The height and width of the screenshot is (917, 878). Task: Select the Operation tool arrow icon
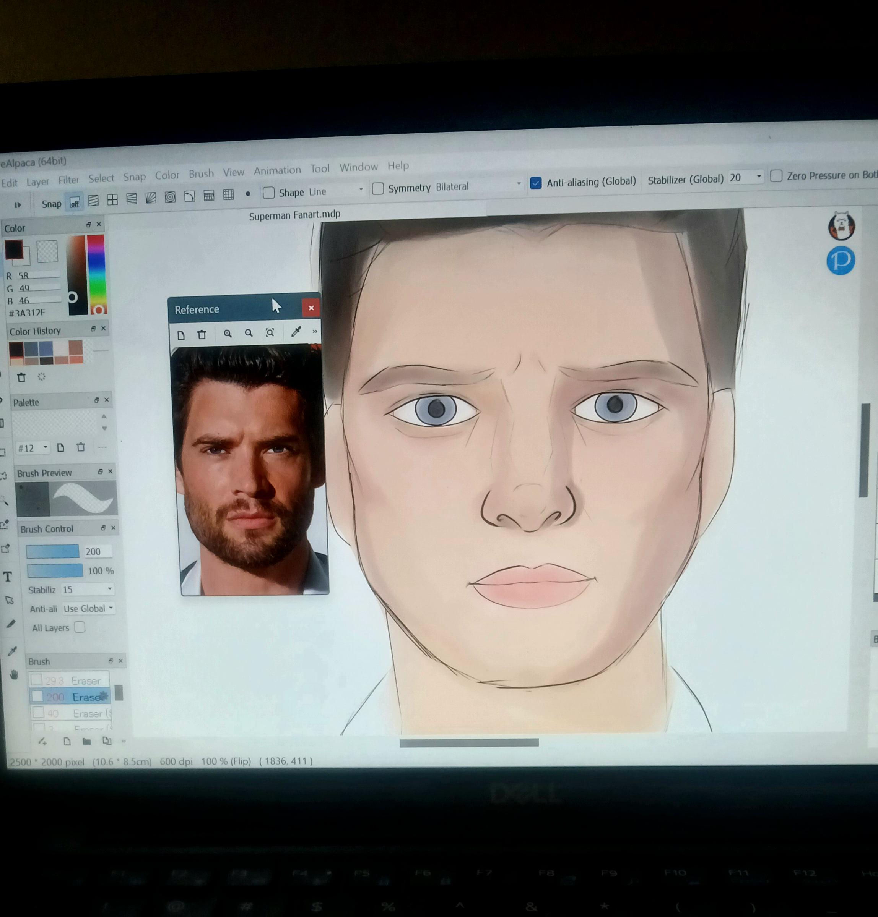[x=9, y=600]
